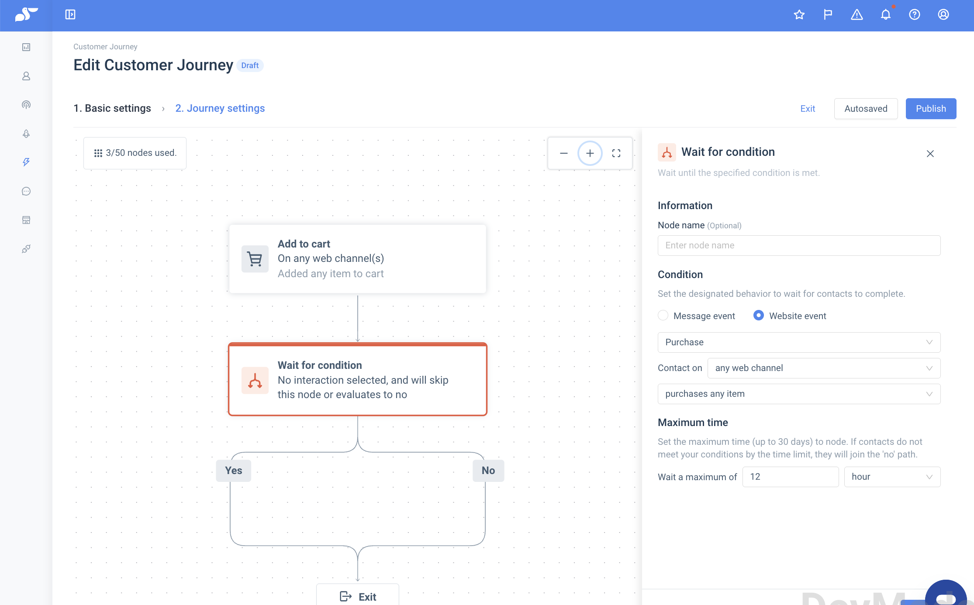Screen dimensions: 974x605
Task: Click the 3/50 nodes used text
Action: (x=141, y=153)
